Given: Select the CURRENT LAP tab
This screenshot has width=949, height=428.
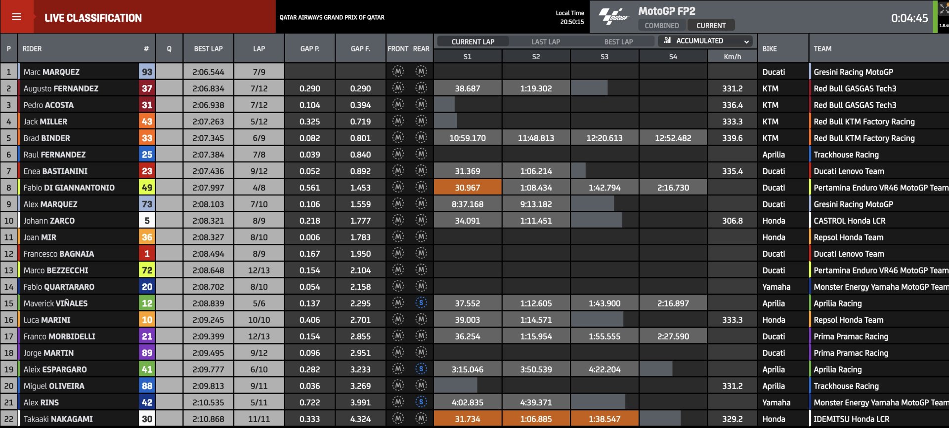Looking at the screenshot, I should [x=473, y=41].
